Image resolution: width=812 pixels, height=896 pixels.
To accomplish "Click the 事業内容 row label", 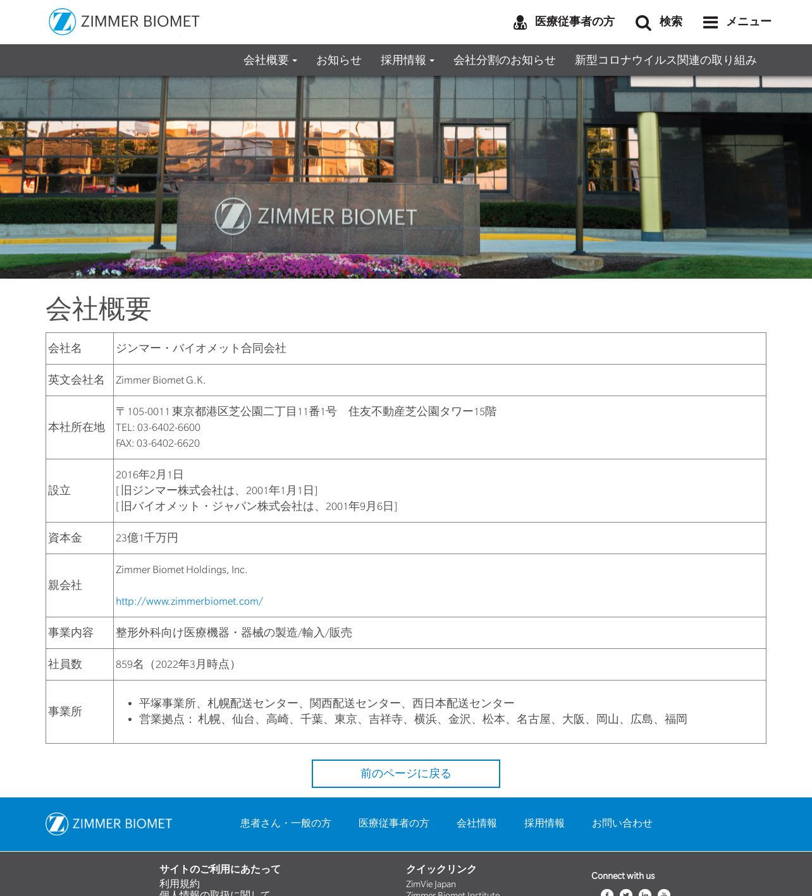I will coord(71,633).
